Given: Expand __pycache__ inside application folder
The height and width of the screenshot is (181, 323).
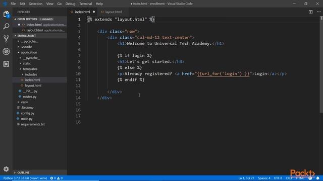Looking at the screenshot, I should [31, 58].
